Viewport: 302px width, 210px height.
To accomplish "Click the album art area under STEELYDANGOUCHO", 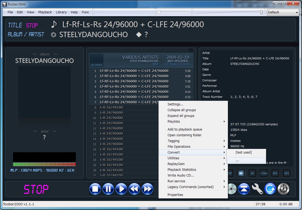I will [44, 92].
